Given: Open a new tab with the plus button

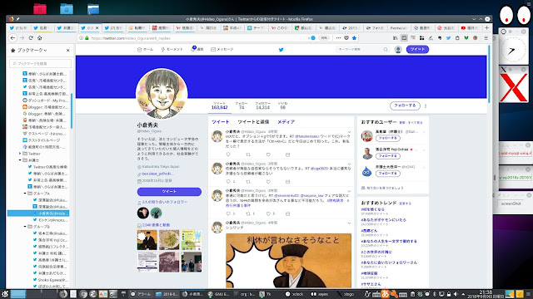Looking at the screenshot, I should (486, 27).
